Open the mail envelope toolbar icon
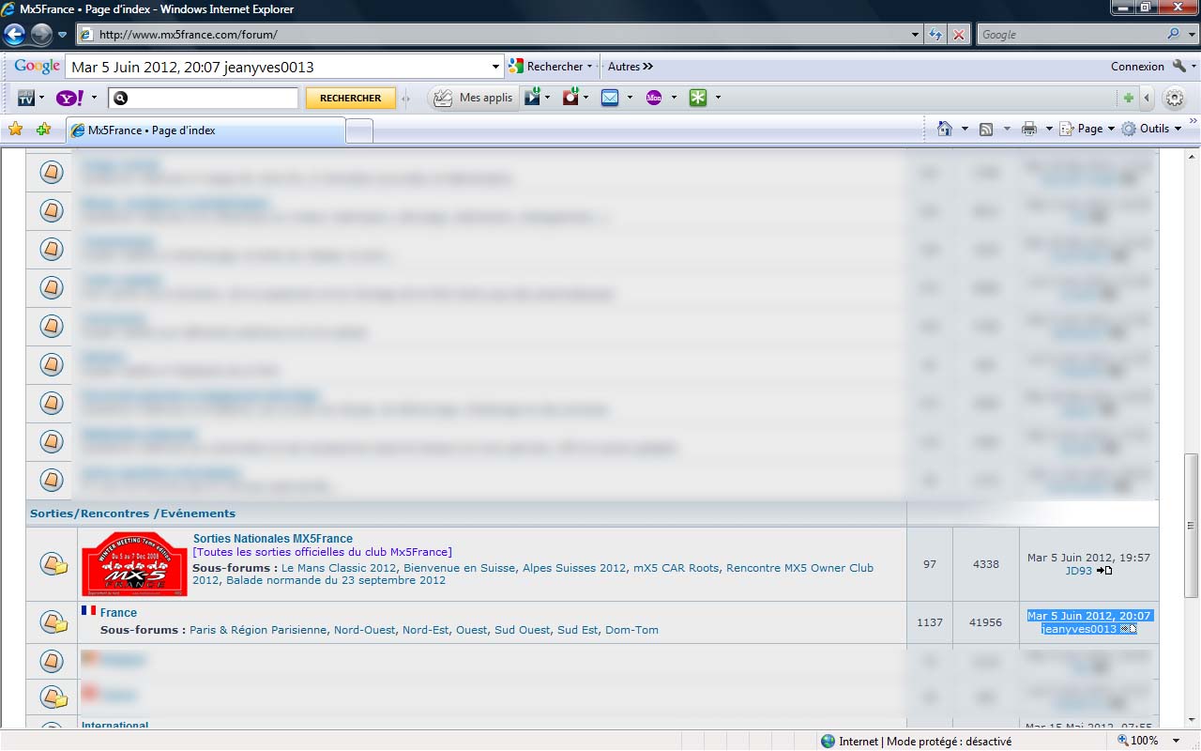Viewport: 1201px width, 751px height. [x=610, y=98]
